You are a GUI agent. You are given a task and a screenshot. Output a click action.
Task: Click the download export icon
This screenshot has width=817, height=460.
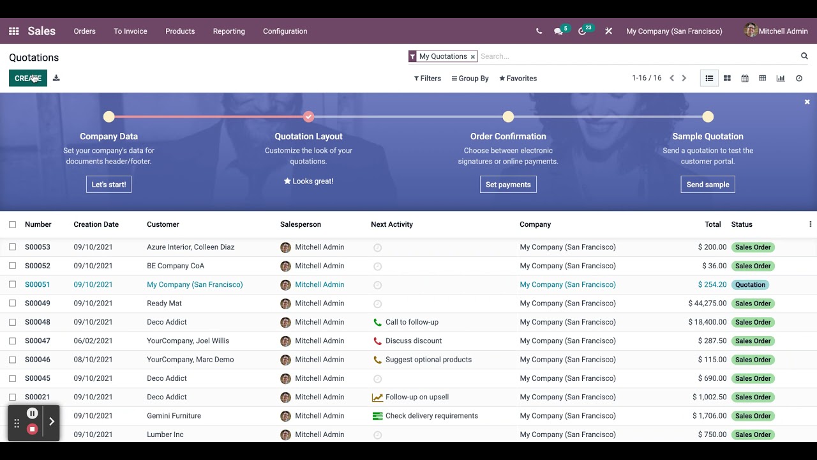[x=56, y=78]
